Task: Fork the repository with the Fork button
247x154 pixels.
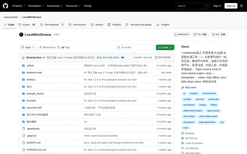Action: click(x=200, y=34)
